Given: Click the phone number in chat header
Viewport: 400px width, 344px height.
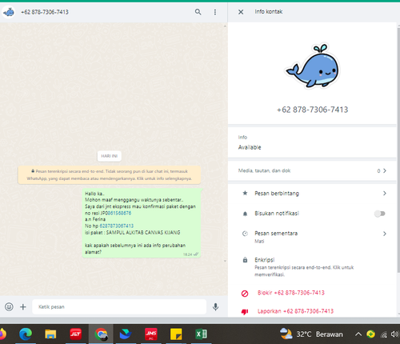Looking at the screenshot, I should point(45,12).
